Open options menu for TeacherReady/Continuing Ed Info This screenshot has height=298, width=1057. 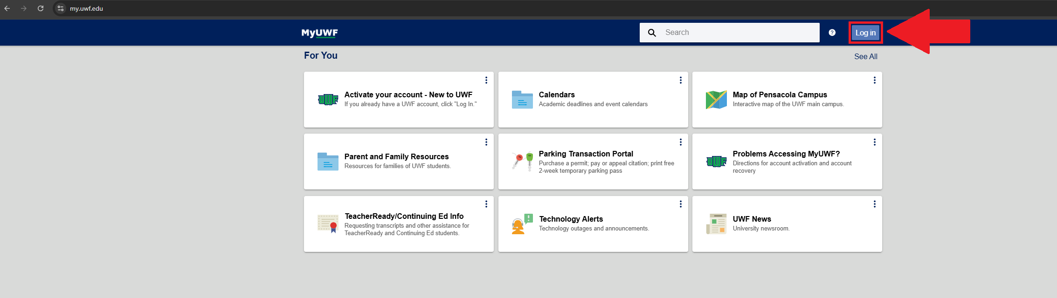tap(486, 204)
